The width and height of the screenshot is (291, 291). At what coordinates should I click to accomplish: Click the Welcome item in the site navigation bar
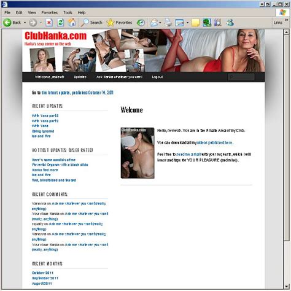coord(49,77)
